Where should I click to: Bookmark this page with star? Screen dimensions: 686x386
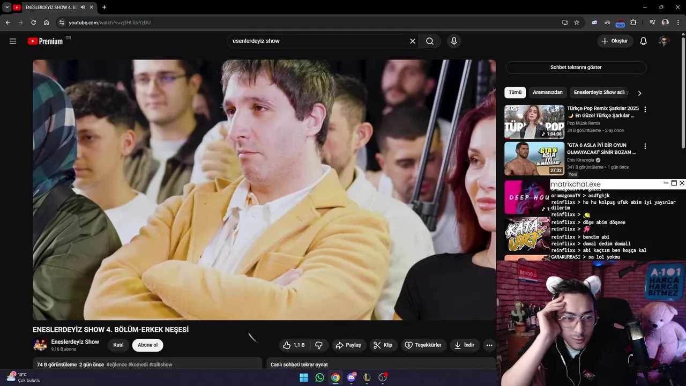(577, 23)
